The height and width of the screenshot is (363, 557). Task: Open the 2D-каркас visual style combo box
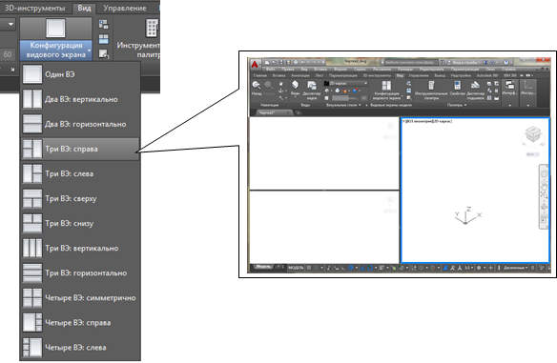(x=345, y=83)
